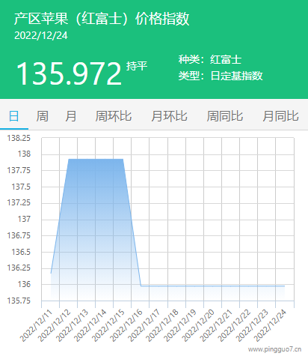308x356 pixels.
Task: Choose the 月同比 tab
Action: tap(280, 116)
